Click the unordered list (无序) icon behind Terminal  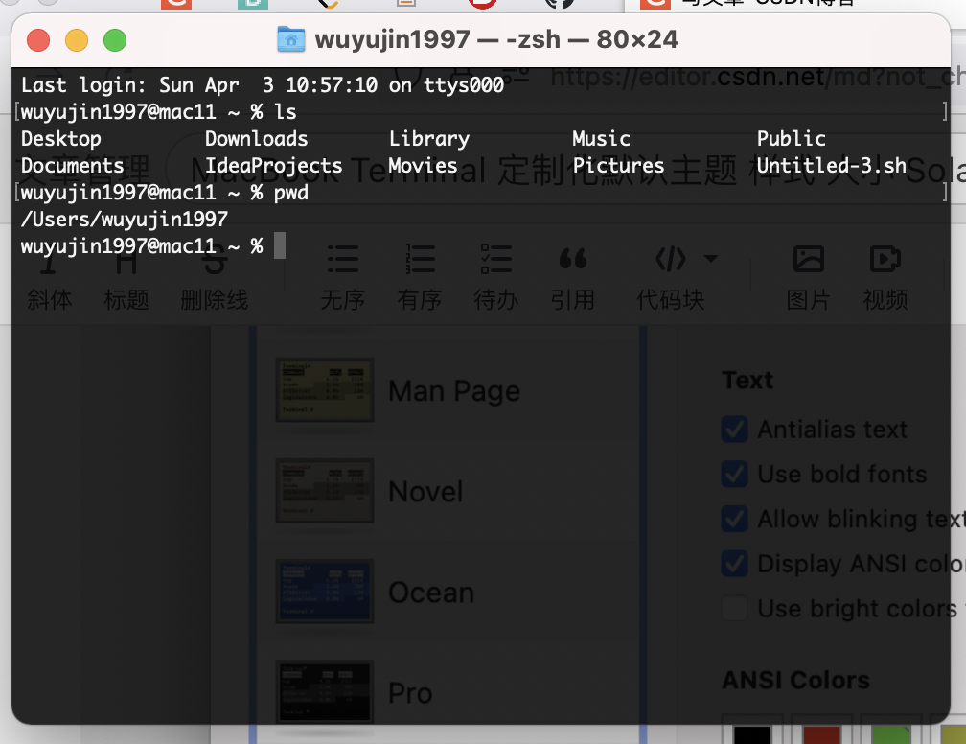coord(343,259)
